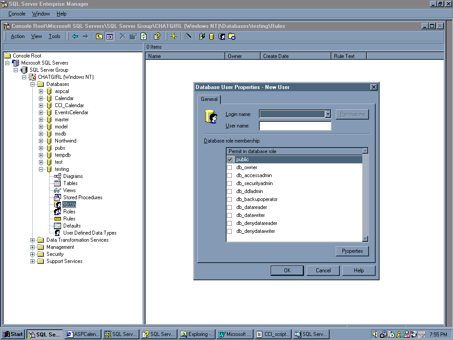Select the Rules node in the tree
The image size is (453, 340).
click(x=69, y=219)
